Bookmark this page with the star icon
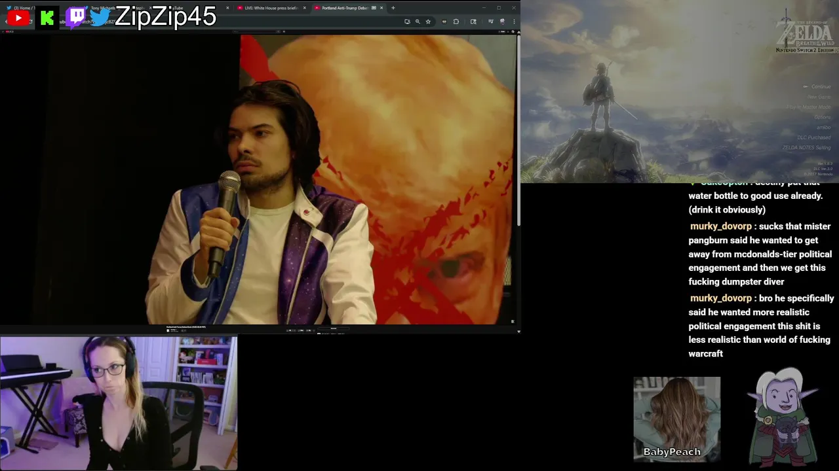 pyautogui.click(x=428, y=22)
